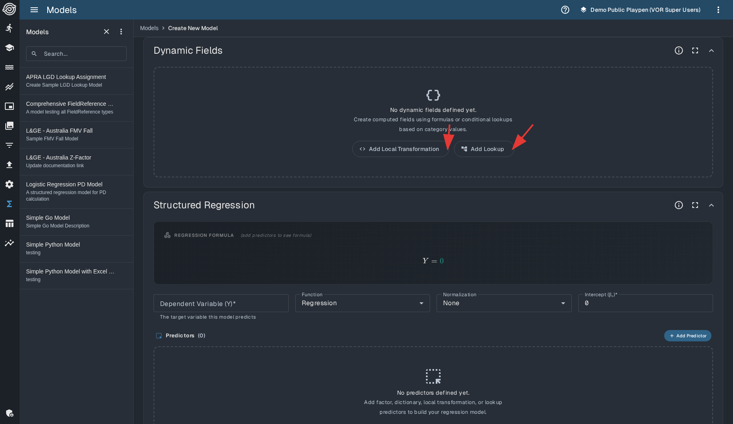
Task: Click the Models breadcrumb link
Action: pyautogui.click(x=149, y=28)
